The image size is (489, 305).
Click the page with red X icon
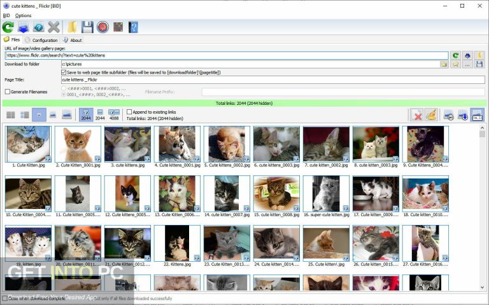tap(416, 115)
